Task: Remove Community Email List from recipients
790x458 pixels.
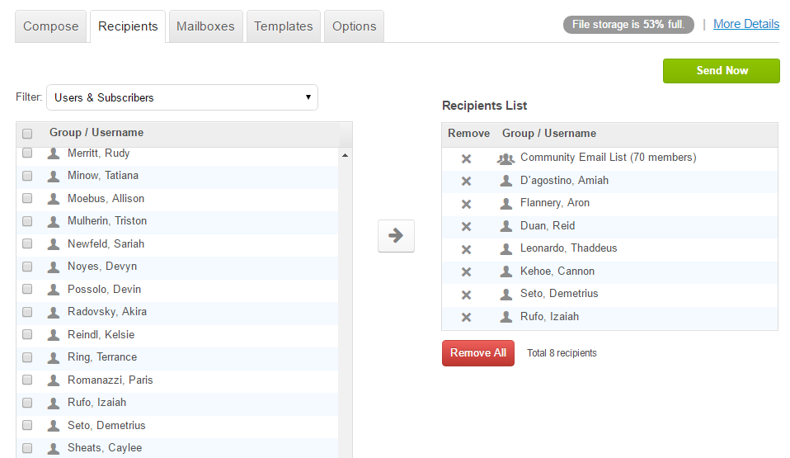Action: pos(466,158)
